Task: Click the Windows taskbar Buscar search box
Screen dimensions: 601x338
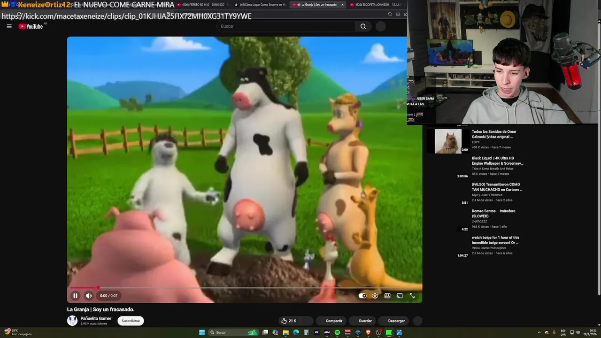Action: coord(233,332)
